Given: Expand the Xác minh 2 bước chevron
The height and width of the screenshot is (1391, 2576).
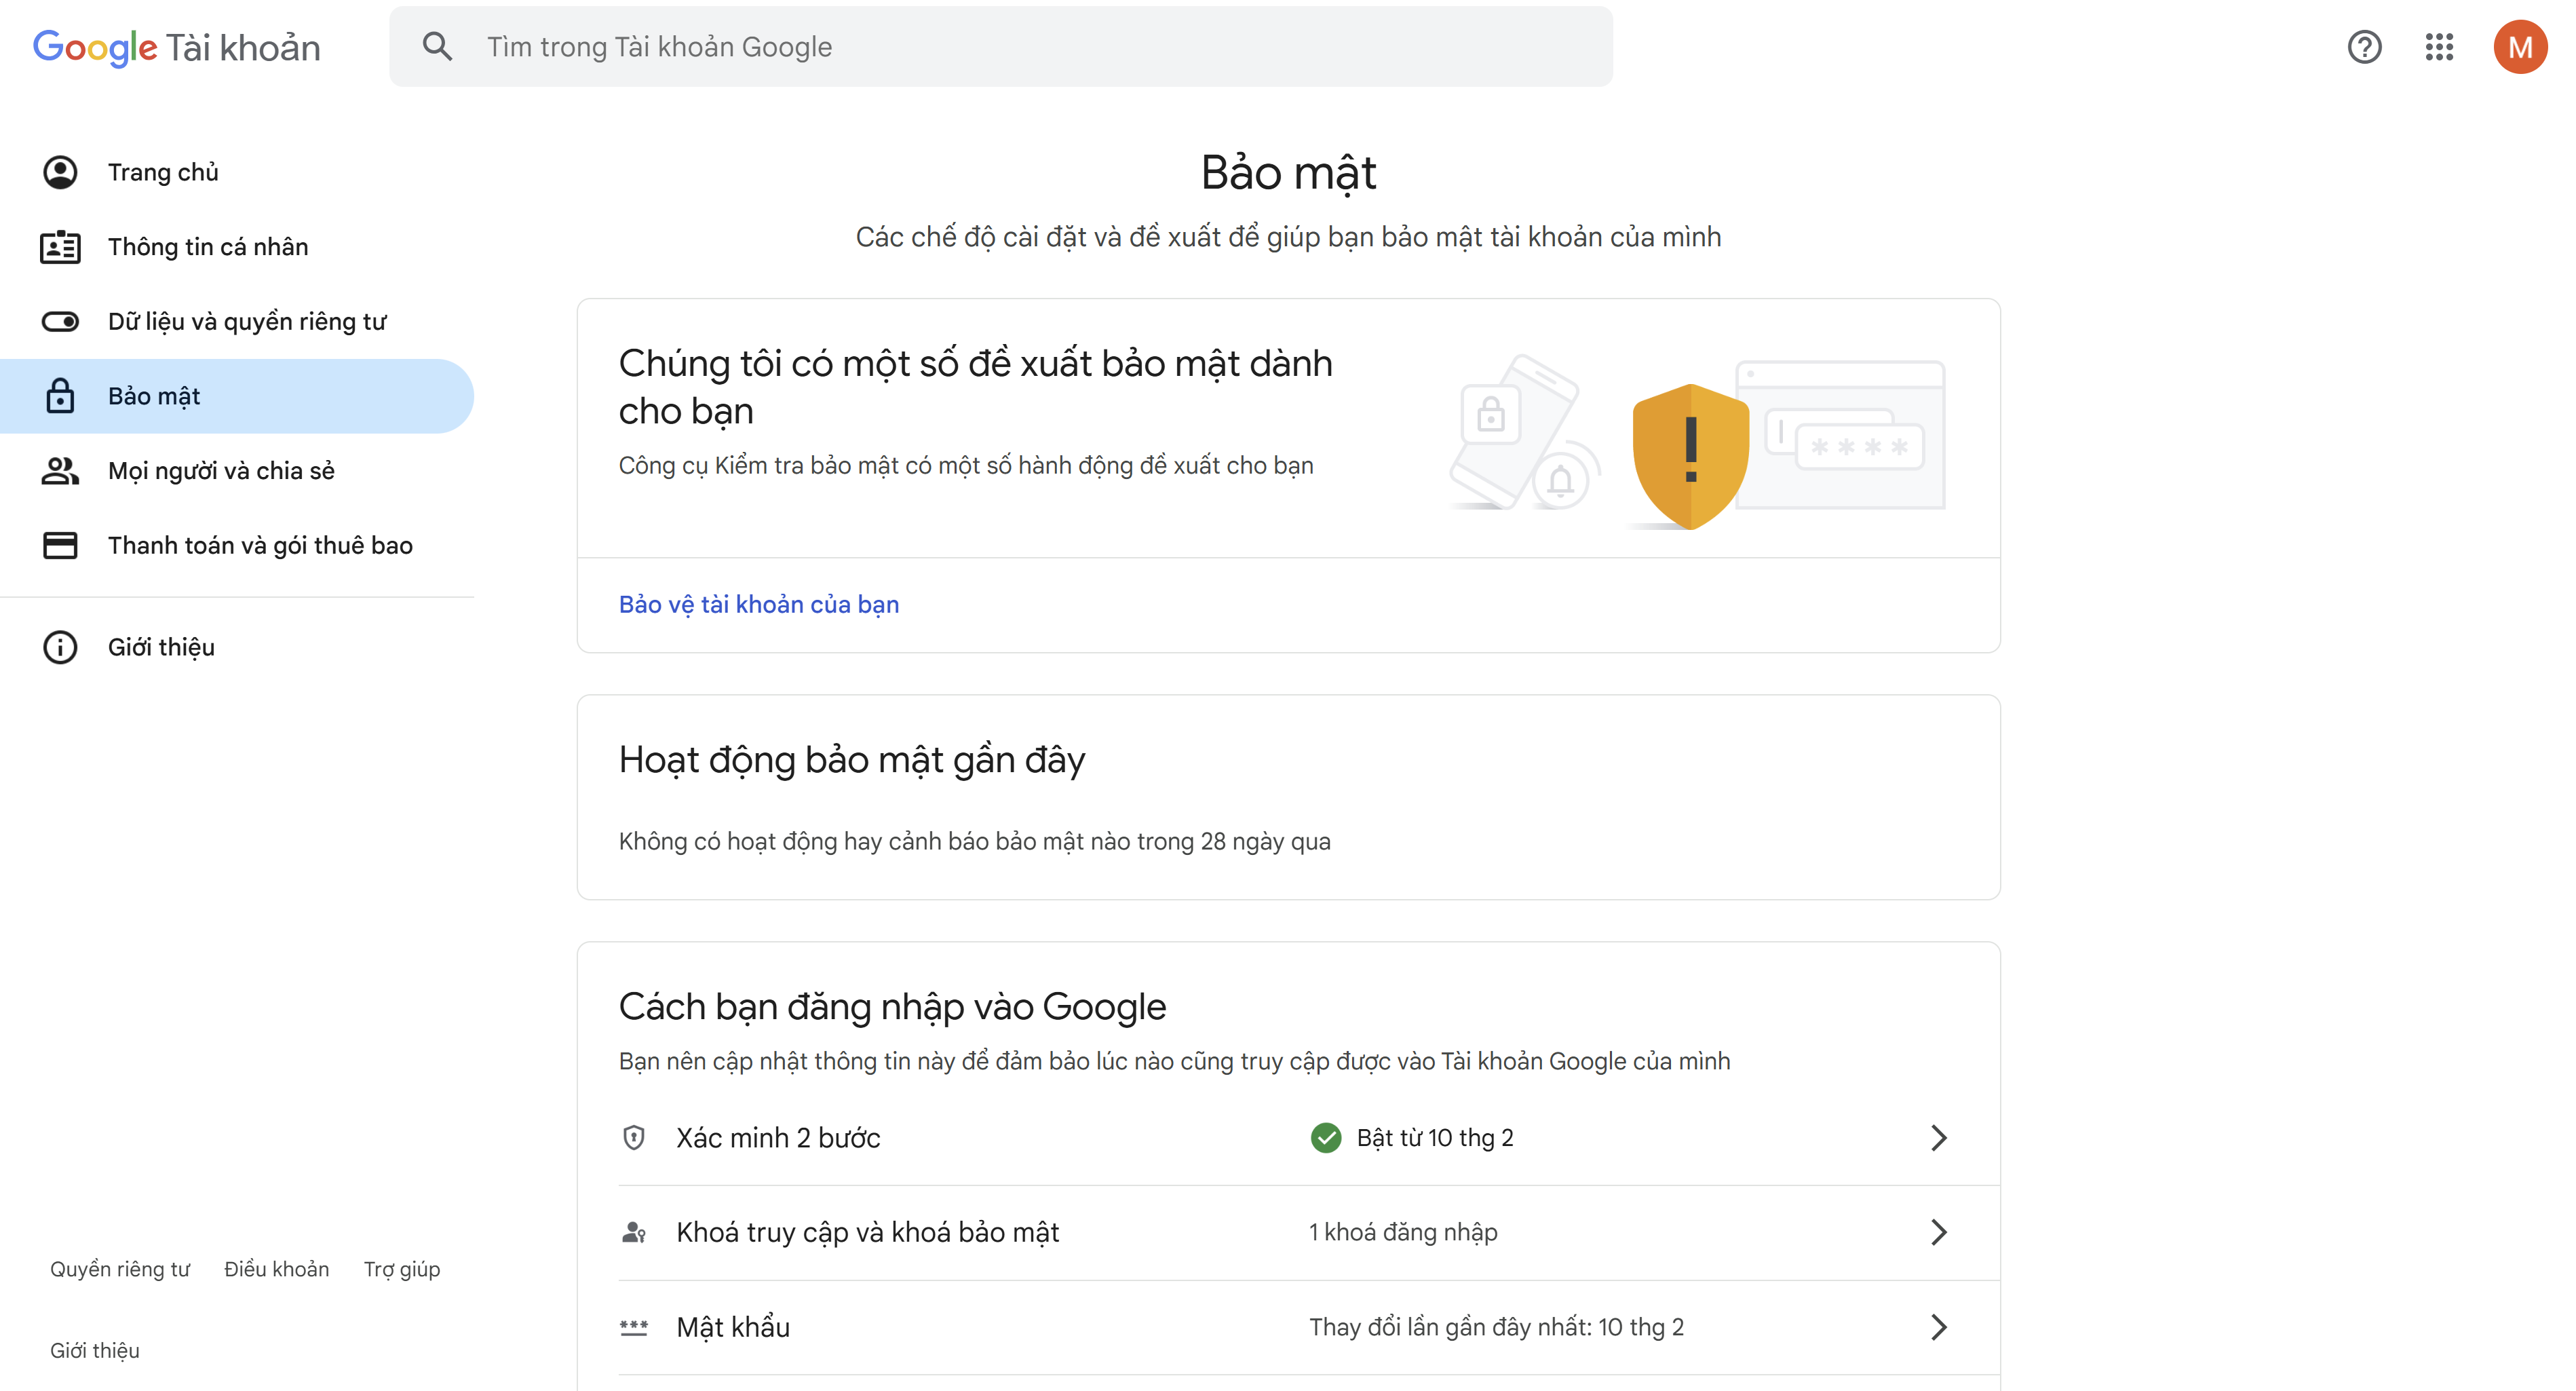Looking at the screenshot, I should point(1938,1138).
